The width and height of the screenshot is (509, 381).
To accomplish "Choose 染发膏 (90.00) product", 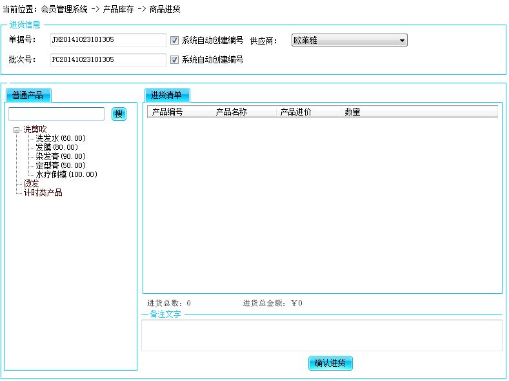I will pos(60,157).
